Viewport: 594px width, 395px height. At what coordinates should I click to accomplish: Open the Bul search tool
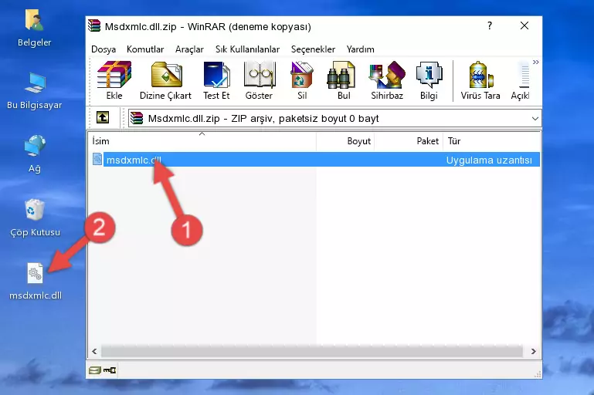(x=344, y=80)
